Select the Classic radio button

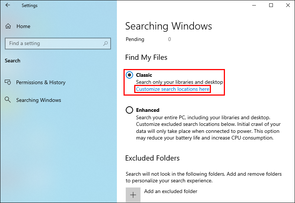pos(129,75)
